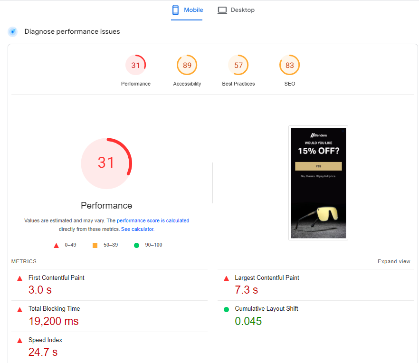419x363 pixels.
Task: Click the 'Diagnose performance issues' heading
Action: click(x=72, y=31)
